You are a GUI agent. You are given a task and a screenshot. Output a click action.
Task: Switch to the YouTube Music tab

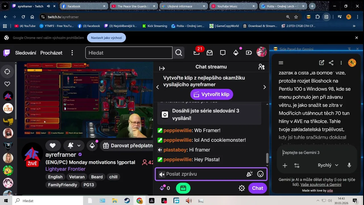coord(233,6)
